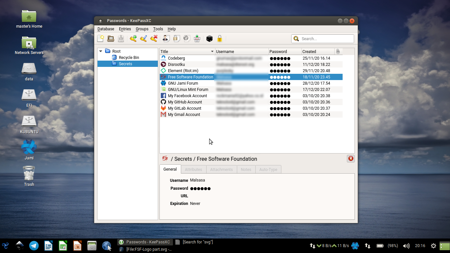Copy password to clipboard padlock-page icon
Screen dimensions: 450x253
(x=176, y=39)
